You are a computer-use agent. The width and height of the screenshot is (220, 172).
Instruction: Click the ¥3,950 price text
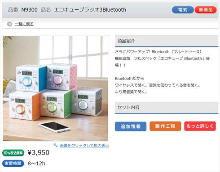point(39,153)
